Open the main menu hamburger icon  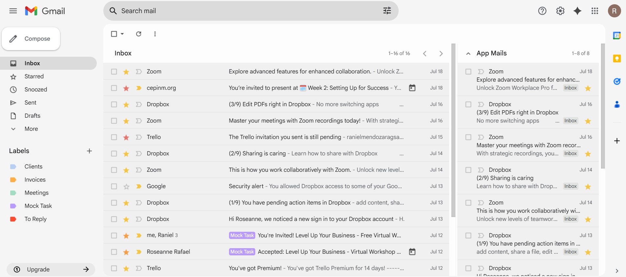(13, 11)
